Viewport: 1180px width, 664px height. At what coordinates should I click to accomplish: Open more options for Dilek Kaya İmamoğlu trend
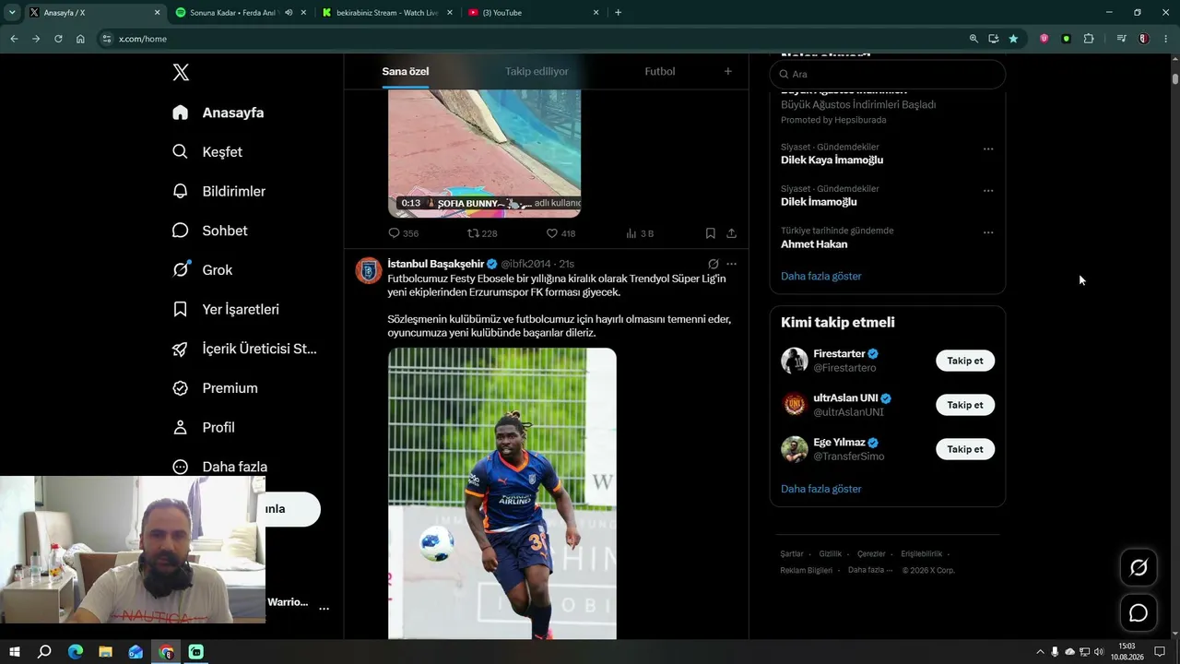[x=988, y=148]
